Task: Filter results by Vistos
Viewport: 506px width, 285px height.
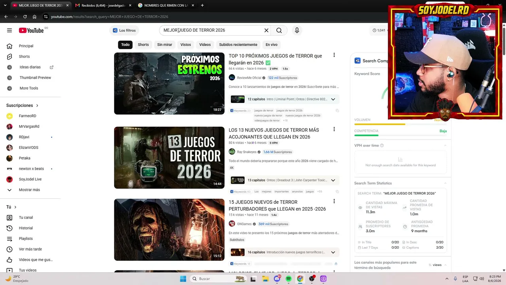Action: pos(186,45)
